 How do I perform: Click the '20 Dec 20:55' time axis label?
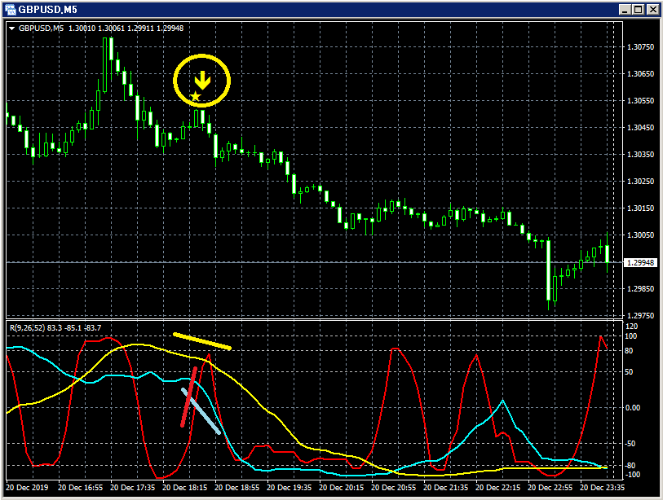[x=394, y=488]
